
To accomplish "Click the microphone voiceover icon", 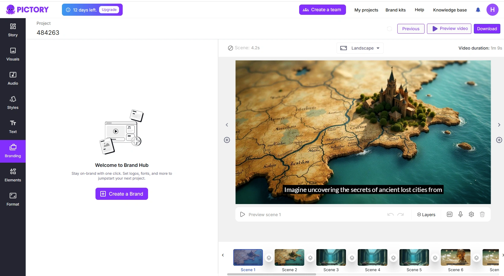I will click(x=460, y=214).
